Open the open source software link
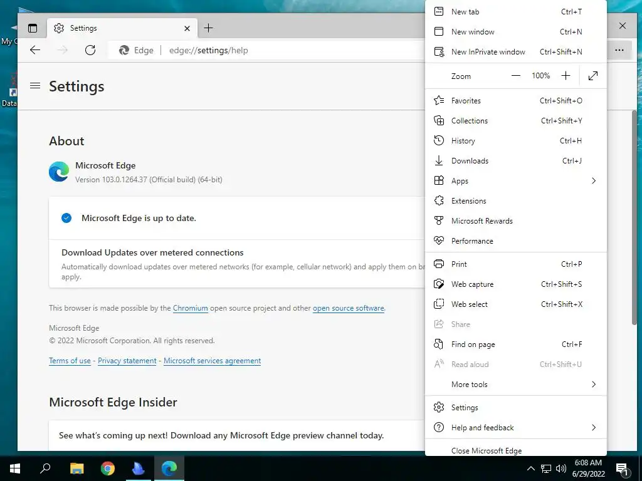Screen dimensions: 642x481 (349, 308)
